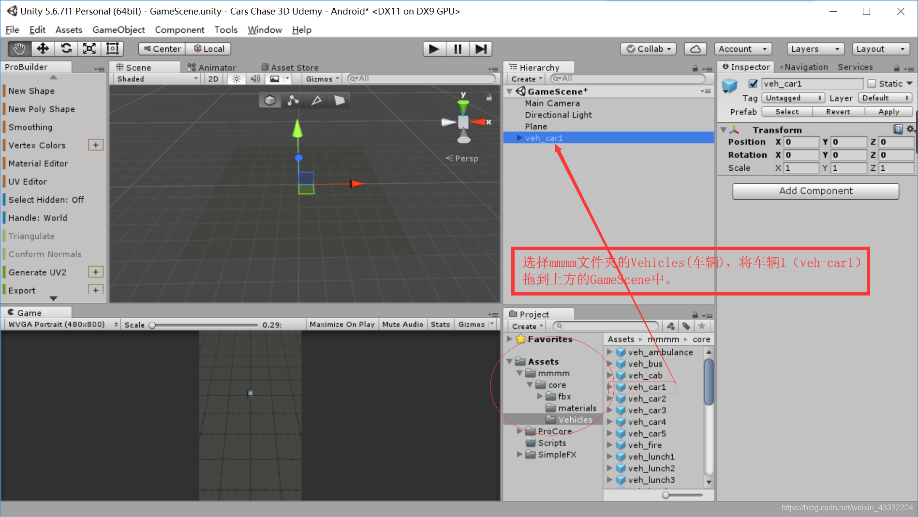
Task: Expand veh_ambulance prefab in Project
Action: coord(610,352)
